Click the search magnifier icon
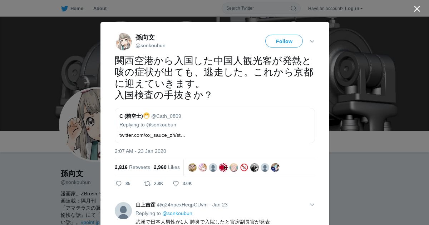The image size is (429, 225). pyautogui.click(x=293, y=8)
